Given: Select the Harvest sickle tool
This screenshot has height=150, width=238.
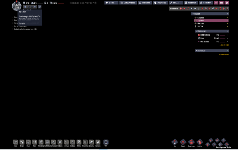Looking at the screenshot, I should (x=223, y=140).
